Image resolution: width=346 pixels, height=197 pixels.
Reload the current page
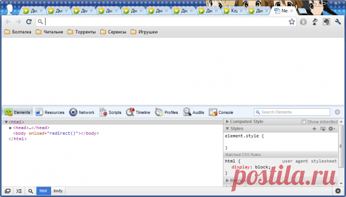(x=29, y=21)
